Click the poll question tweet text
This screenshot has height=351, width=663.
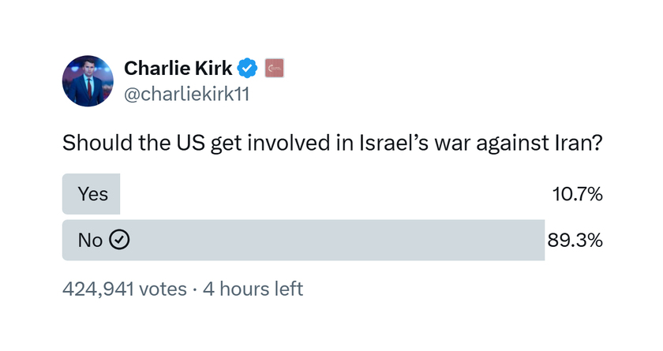pyautogui.click(x=332, y=144)
